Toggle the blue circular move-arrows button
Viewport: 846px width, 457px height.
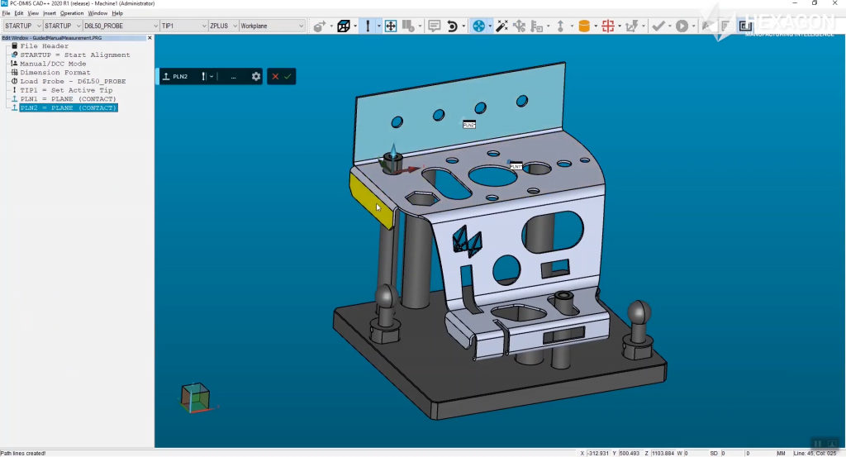pos(478,26)
